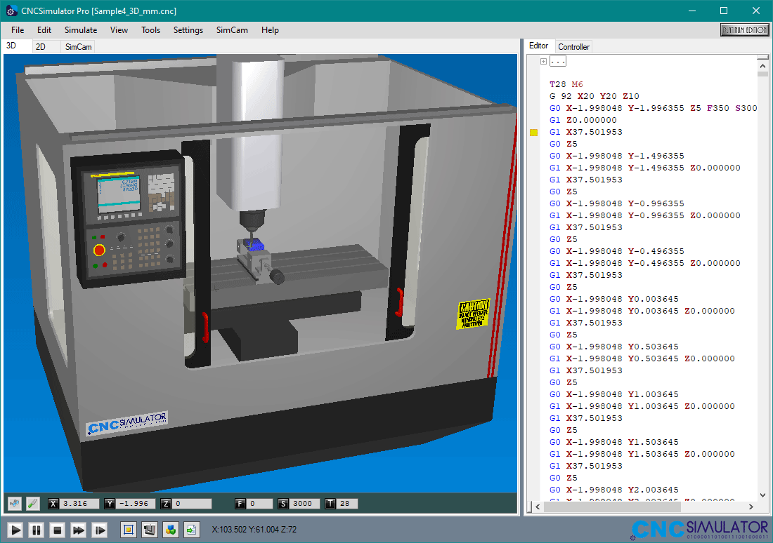The image size is (773, 543).
Task: Expand the code outline plus box in the editor
Action: 543,61
